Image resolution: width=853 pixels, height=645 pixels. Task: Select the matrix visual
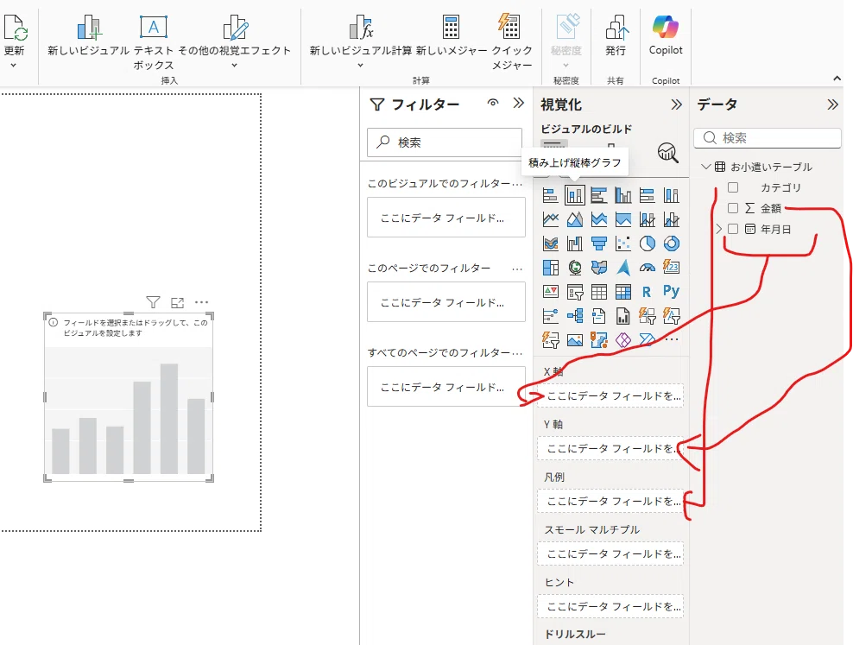click(x=622, y=292)
